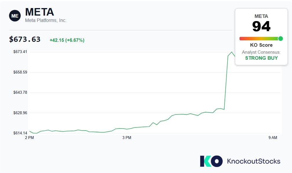Click the green KO Score slider knob
This screenshot has width=292, height=173.
(280, 39)
